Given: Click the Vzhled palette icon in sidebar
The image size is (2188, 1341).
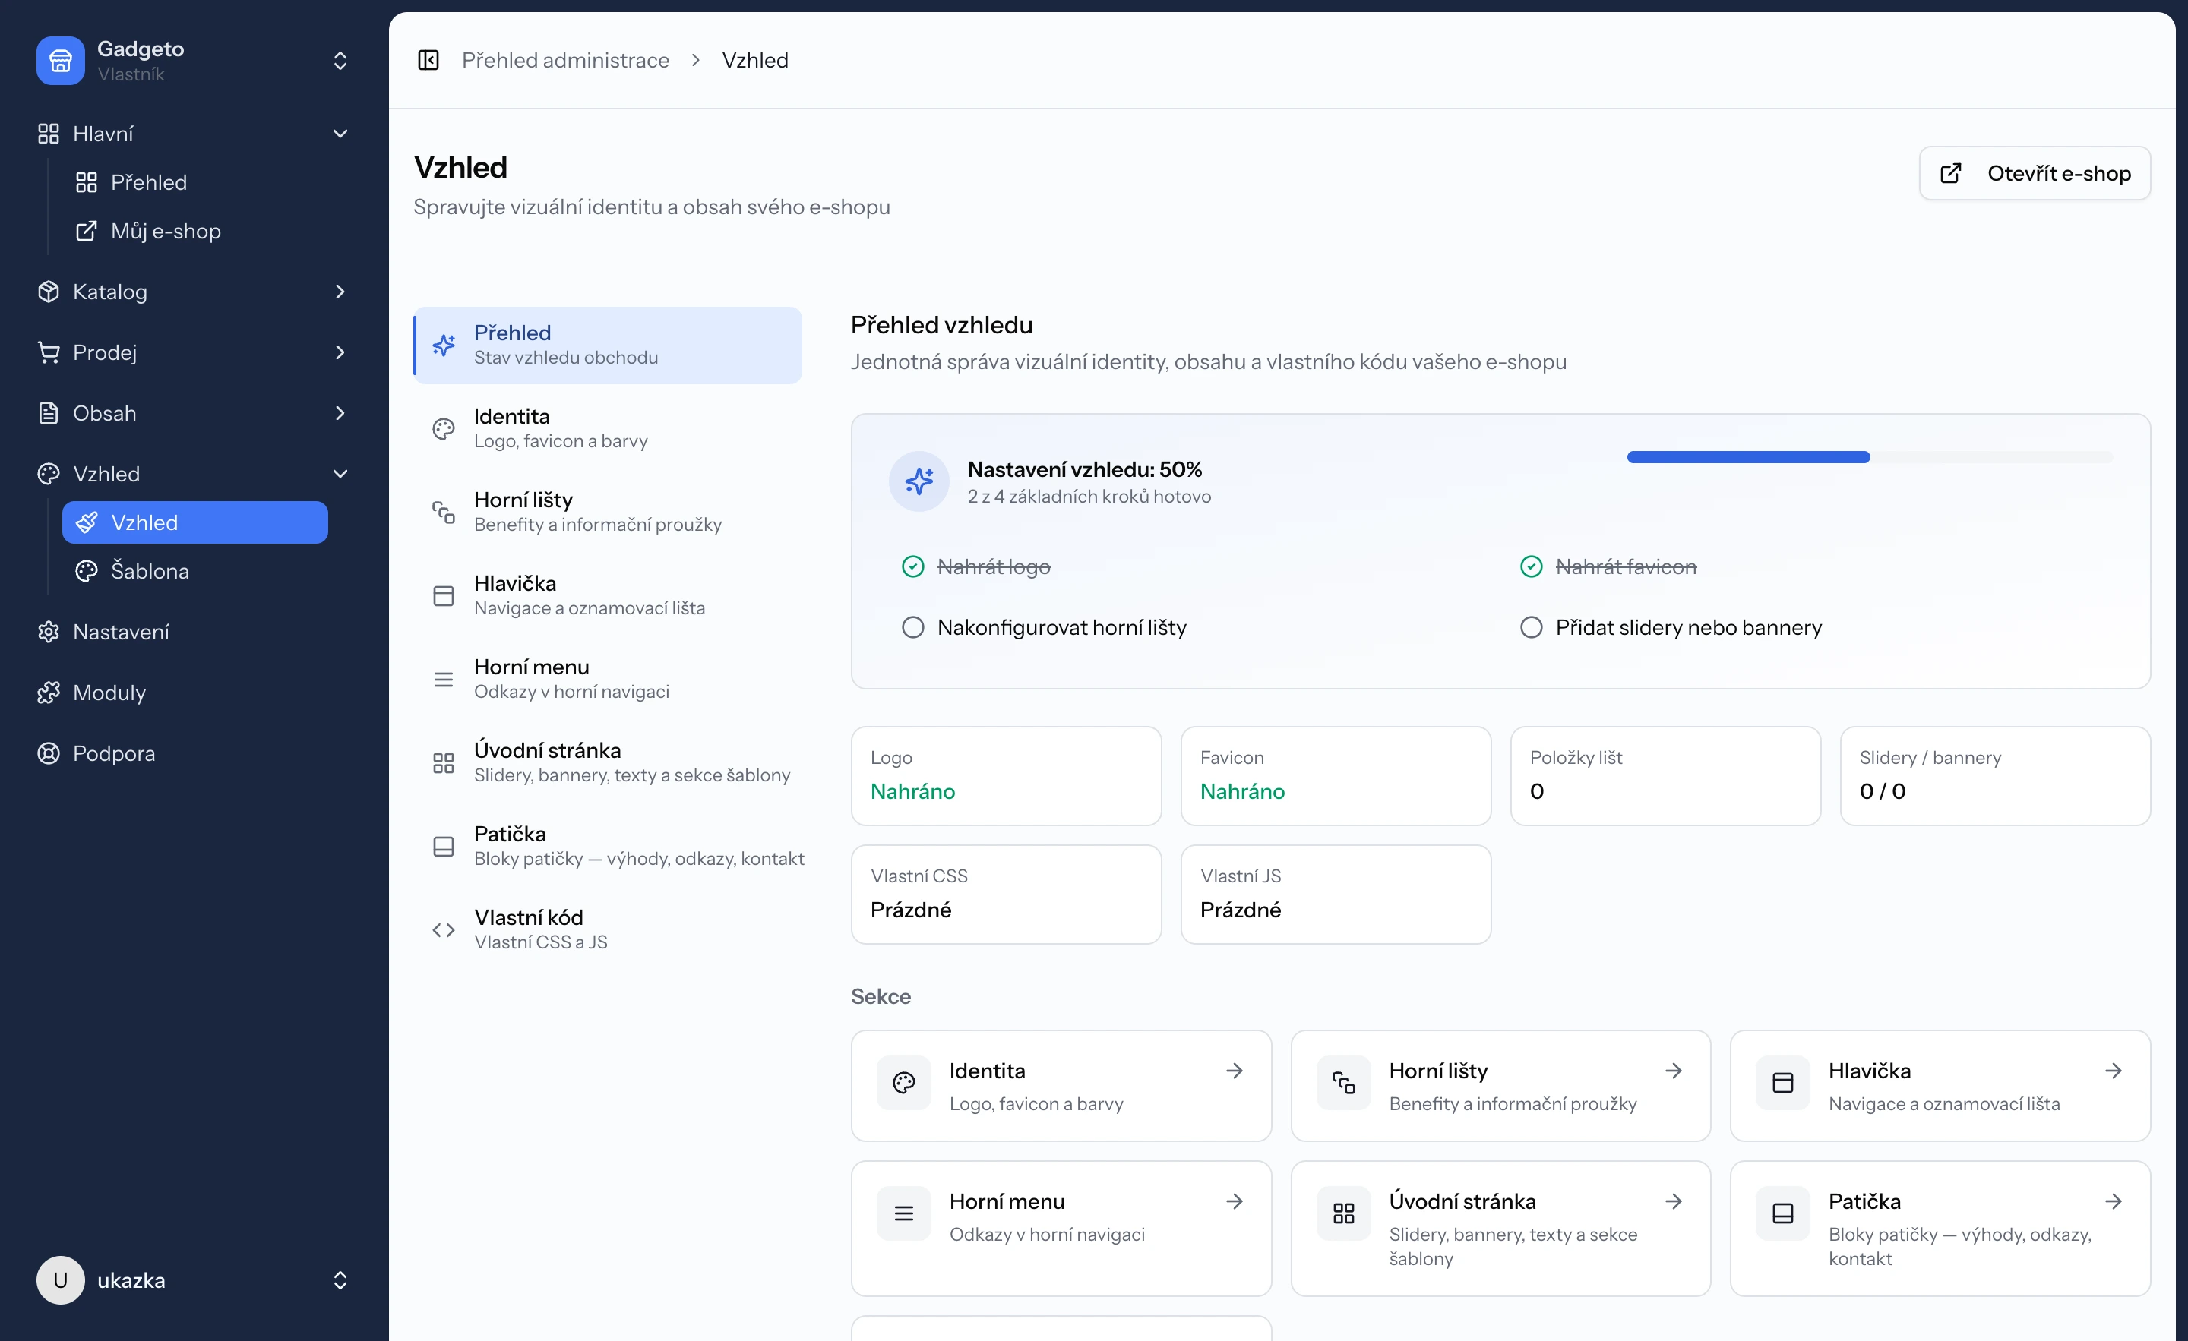Looking at the screenshot, I should pyautogui.click(x=48, y=474).
